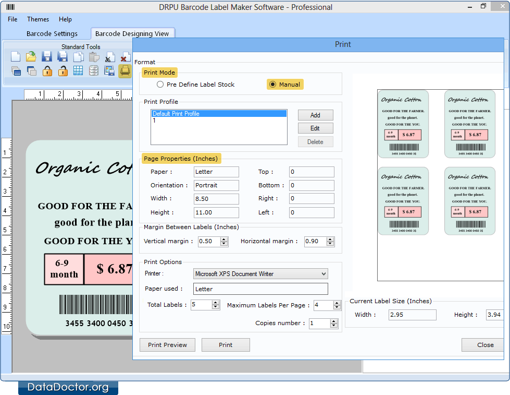Click the Top margin input field
The width and height of the screenshot is (510, 395).
[x=312, y=172]
